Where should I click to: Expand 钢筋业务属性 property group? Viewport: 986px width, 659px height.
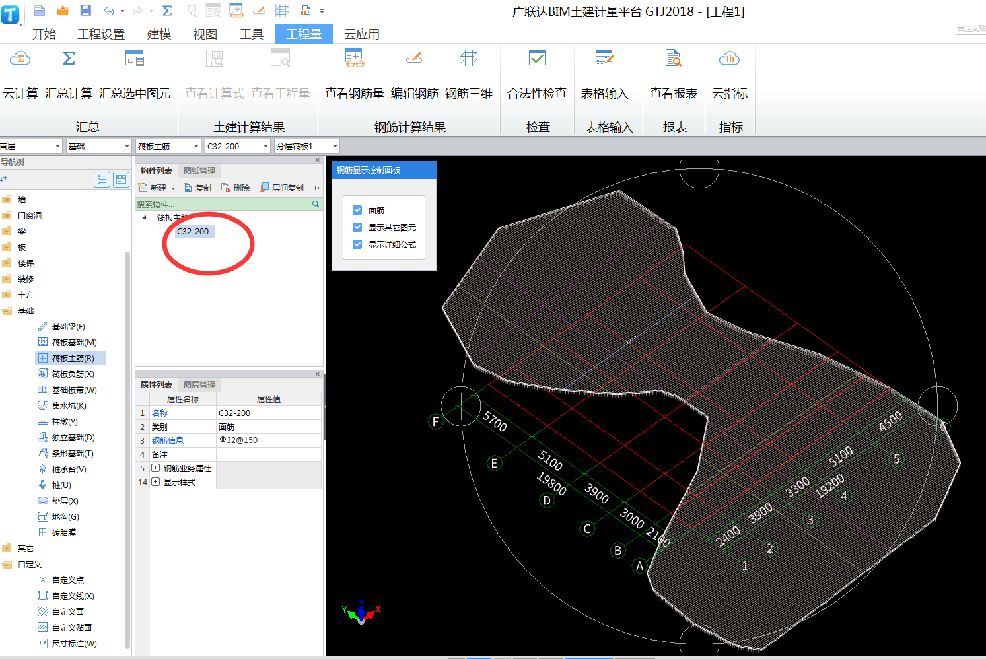(156, 468)
